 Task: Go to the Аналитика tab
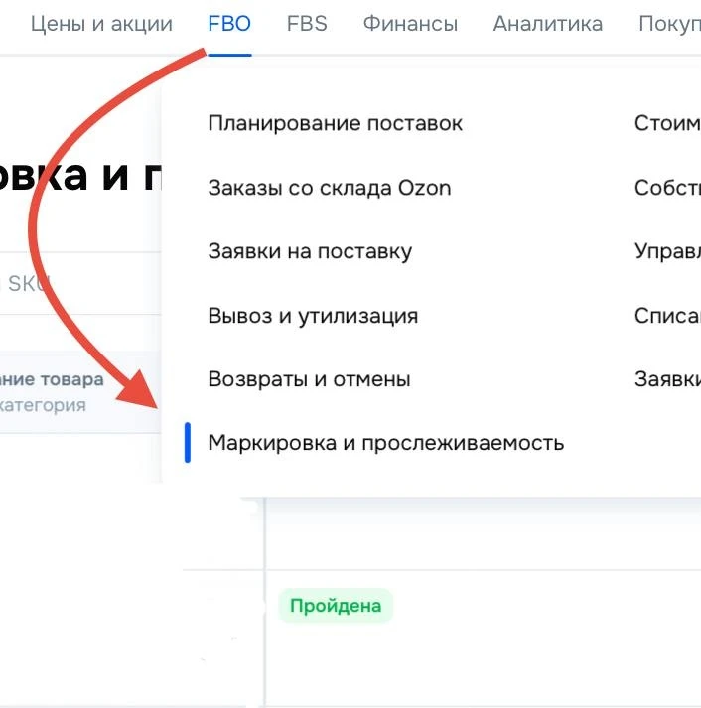tap(548, 24)
